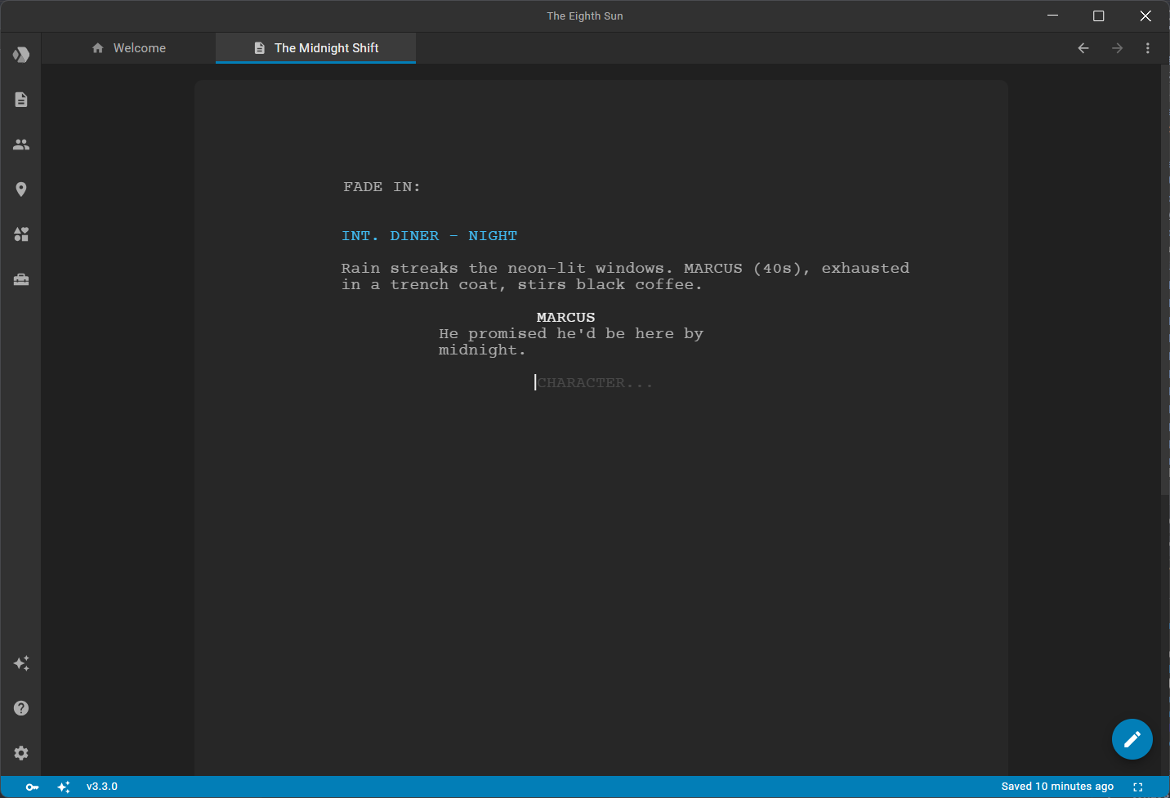
Task: Open the Characters sidebar icon
Action: (x=21, y=145)
